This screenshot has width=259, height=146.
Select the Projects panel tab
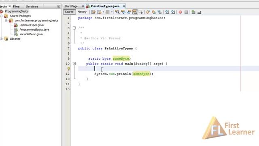(3, 6)
